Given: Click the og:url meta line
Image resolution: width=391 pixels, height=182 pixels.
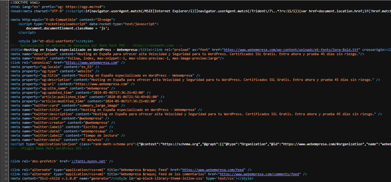Looking at the screenshot, I should 73,84.
